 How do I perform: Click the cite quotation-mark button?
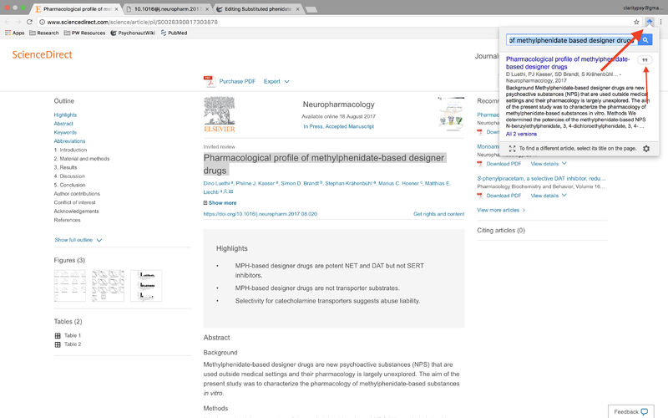pos(645,60)
